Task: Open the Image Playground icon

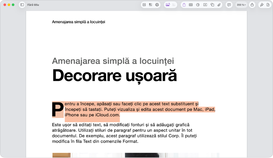Action: 168,5
